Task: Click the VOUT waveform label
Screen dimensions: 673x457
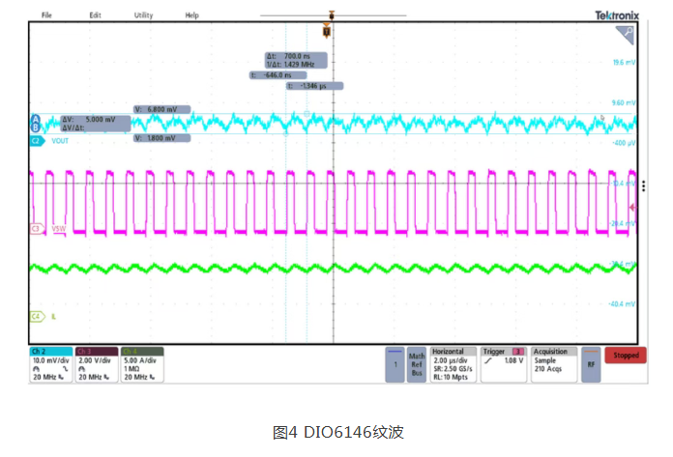Action: (x=60, y=141)
